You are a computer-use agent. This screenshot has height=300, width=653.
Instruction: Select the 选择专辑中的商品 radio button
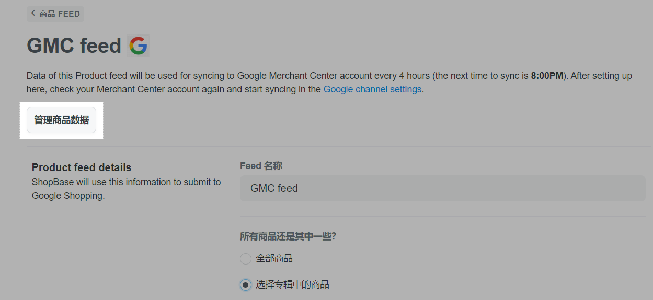(246, 285)
